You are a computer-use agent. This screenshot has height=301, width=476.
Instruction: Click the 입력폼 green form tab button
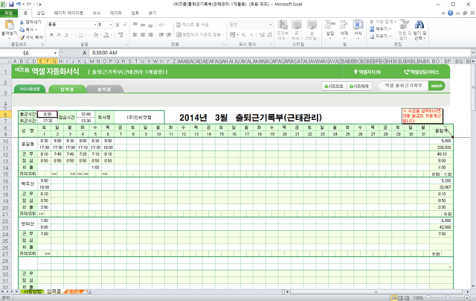pos(68,89)
